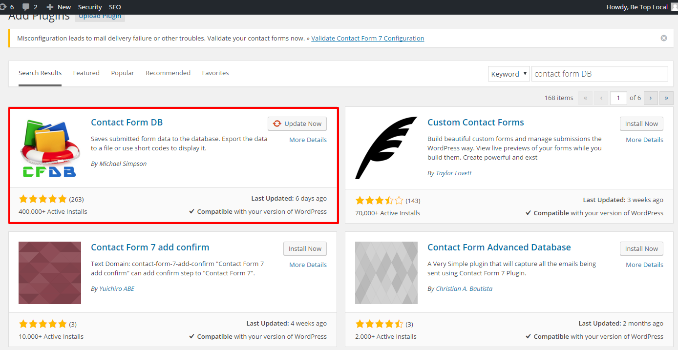Click the Custom Contact Forms feather icon
This screenshot has width=678, height=350.
tap(386, 148)
